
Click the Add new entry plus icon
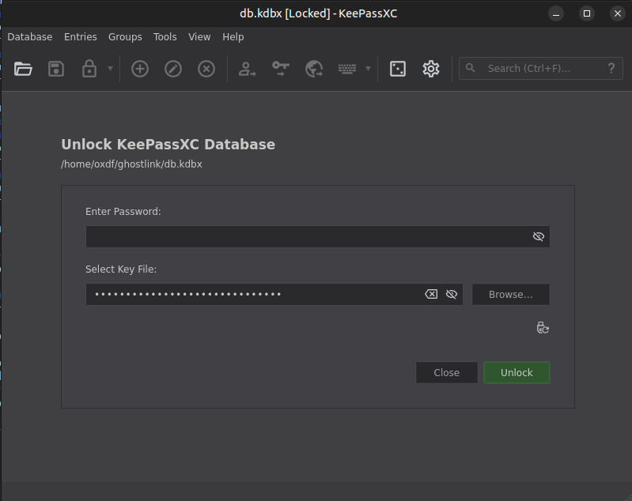[x=140, y=69]
